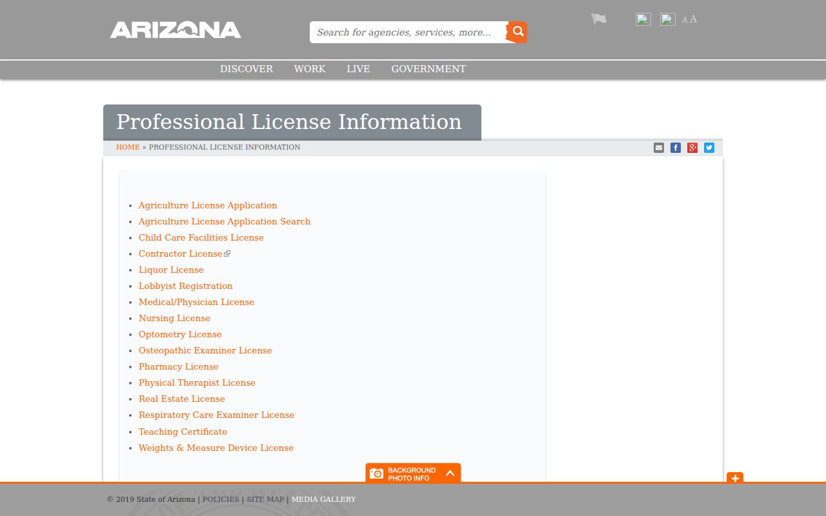
Task: Open Physical Therapist License link
Action: point(197,382)
